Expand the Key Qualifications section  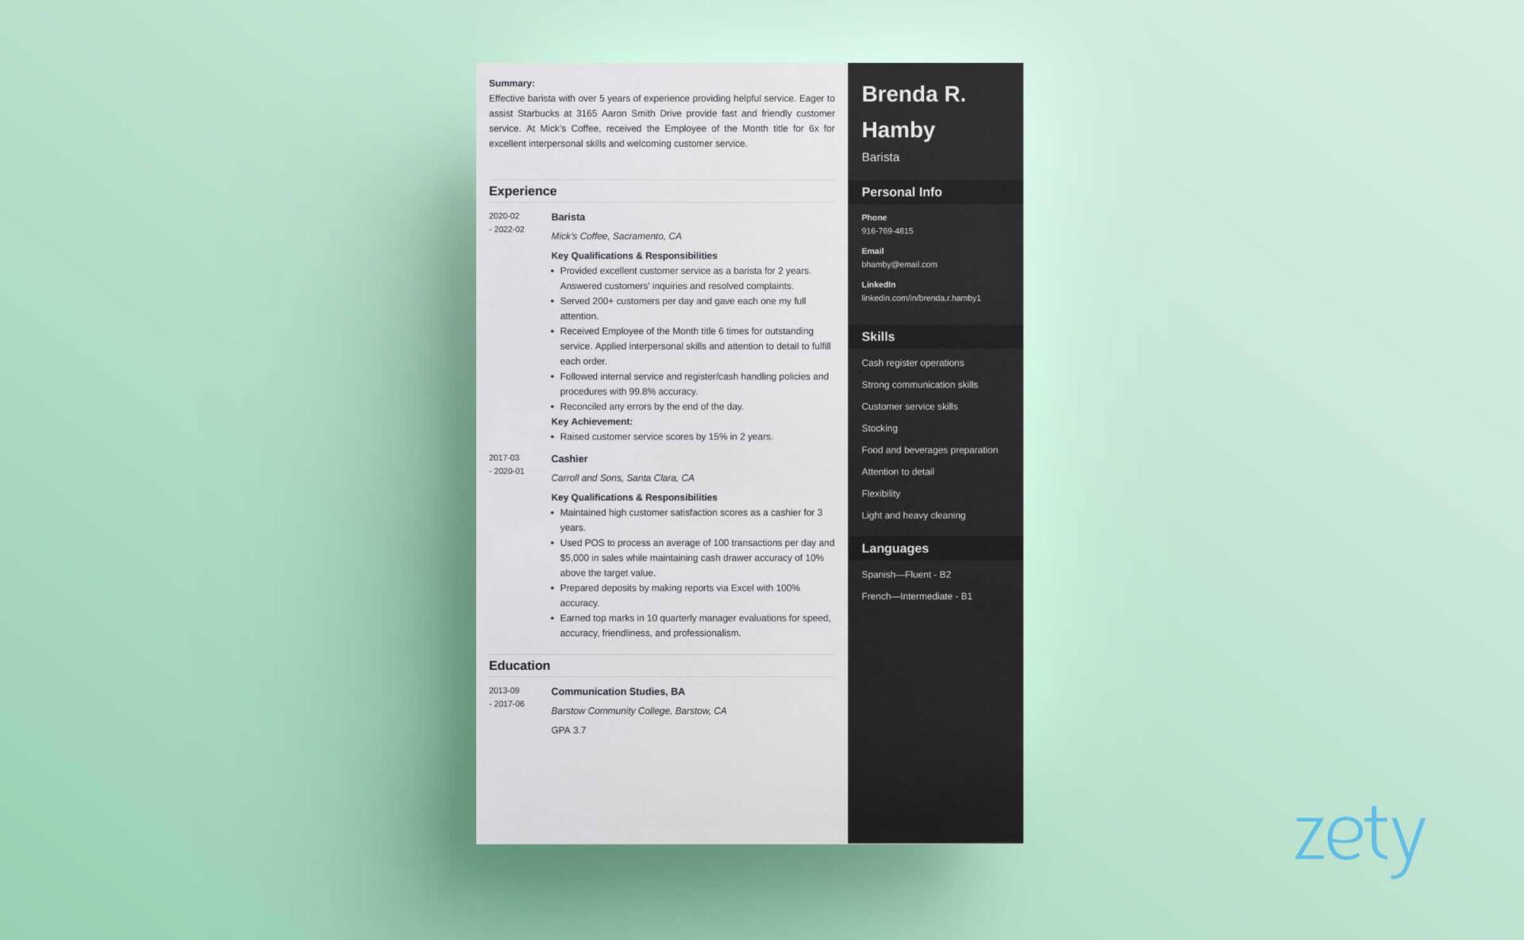[x=633, y=255]
